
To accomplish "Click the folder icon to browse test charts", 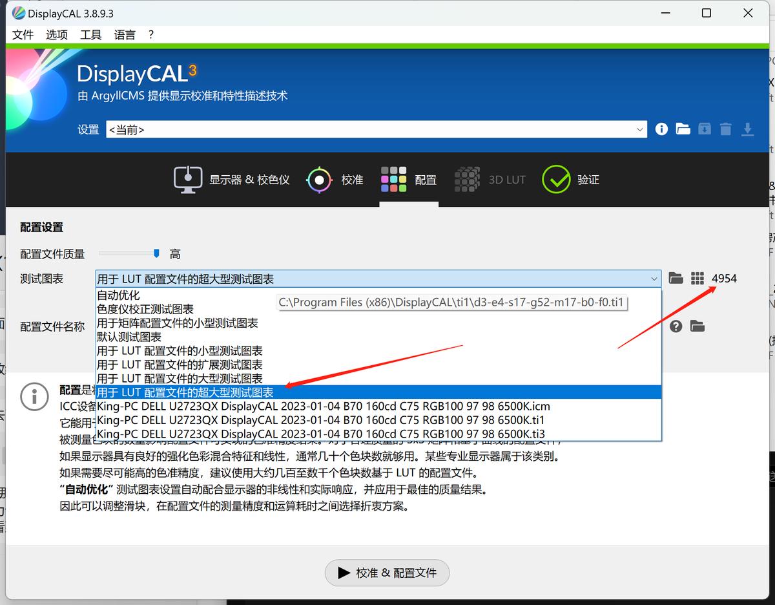I will coord(676,278).
